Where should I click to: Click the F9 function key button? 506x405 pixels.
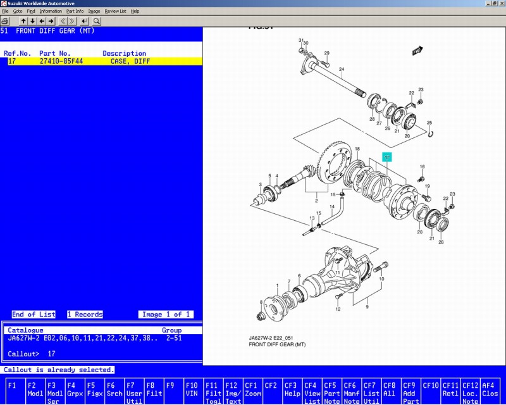click(173, 391)
